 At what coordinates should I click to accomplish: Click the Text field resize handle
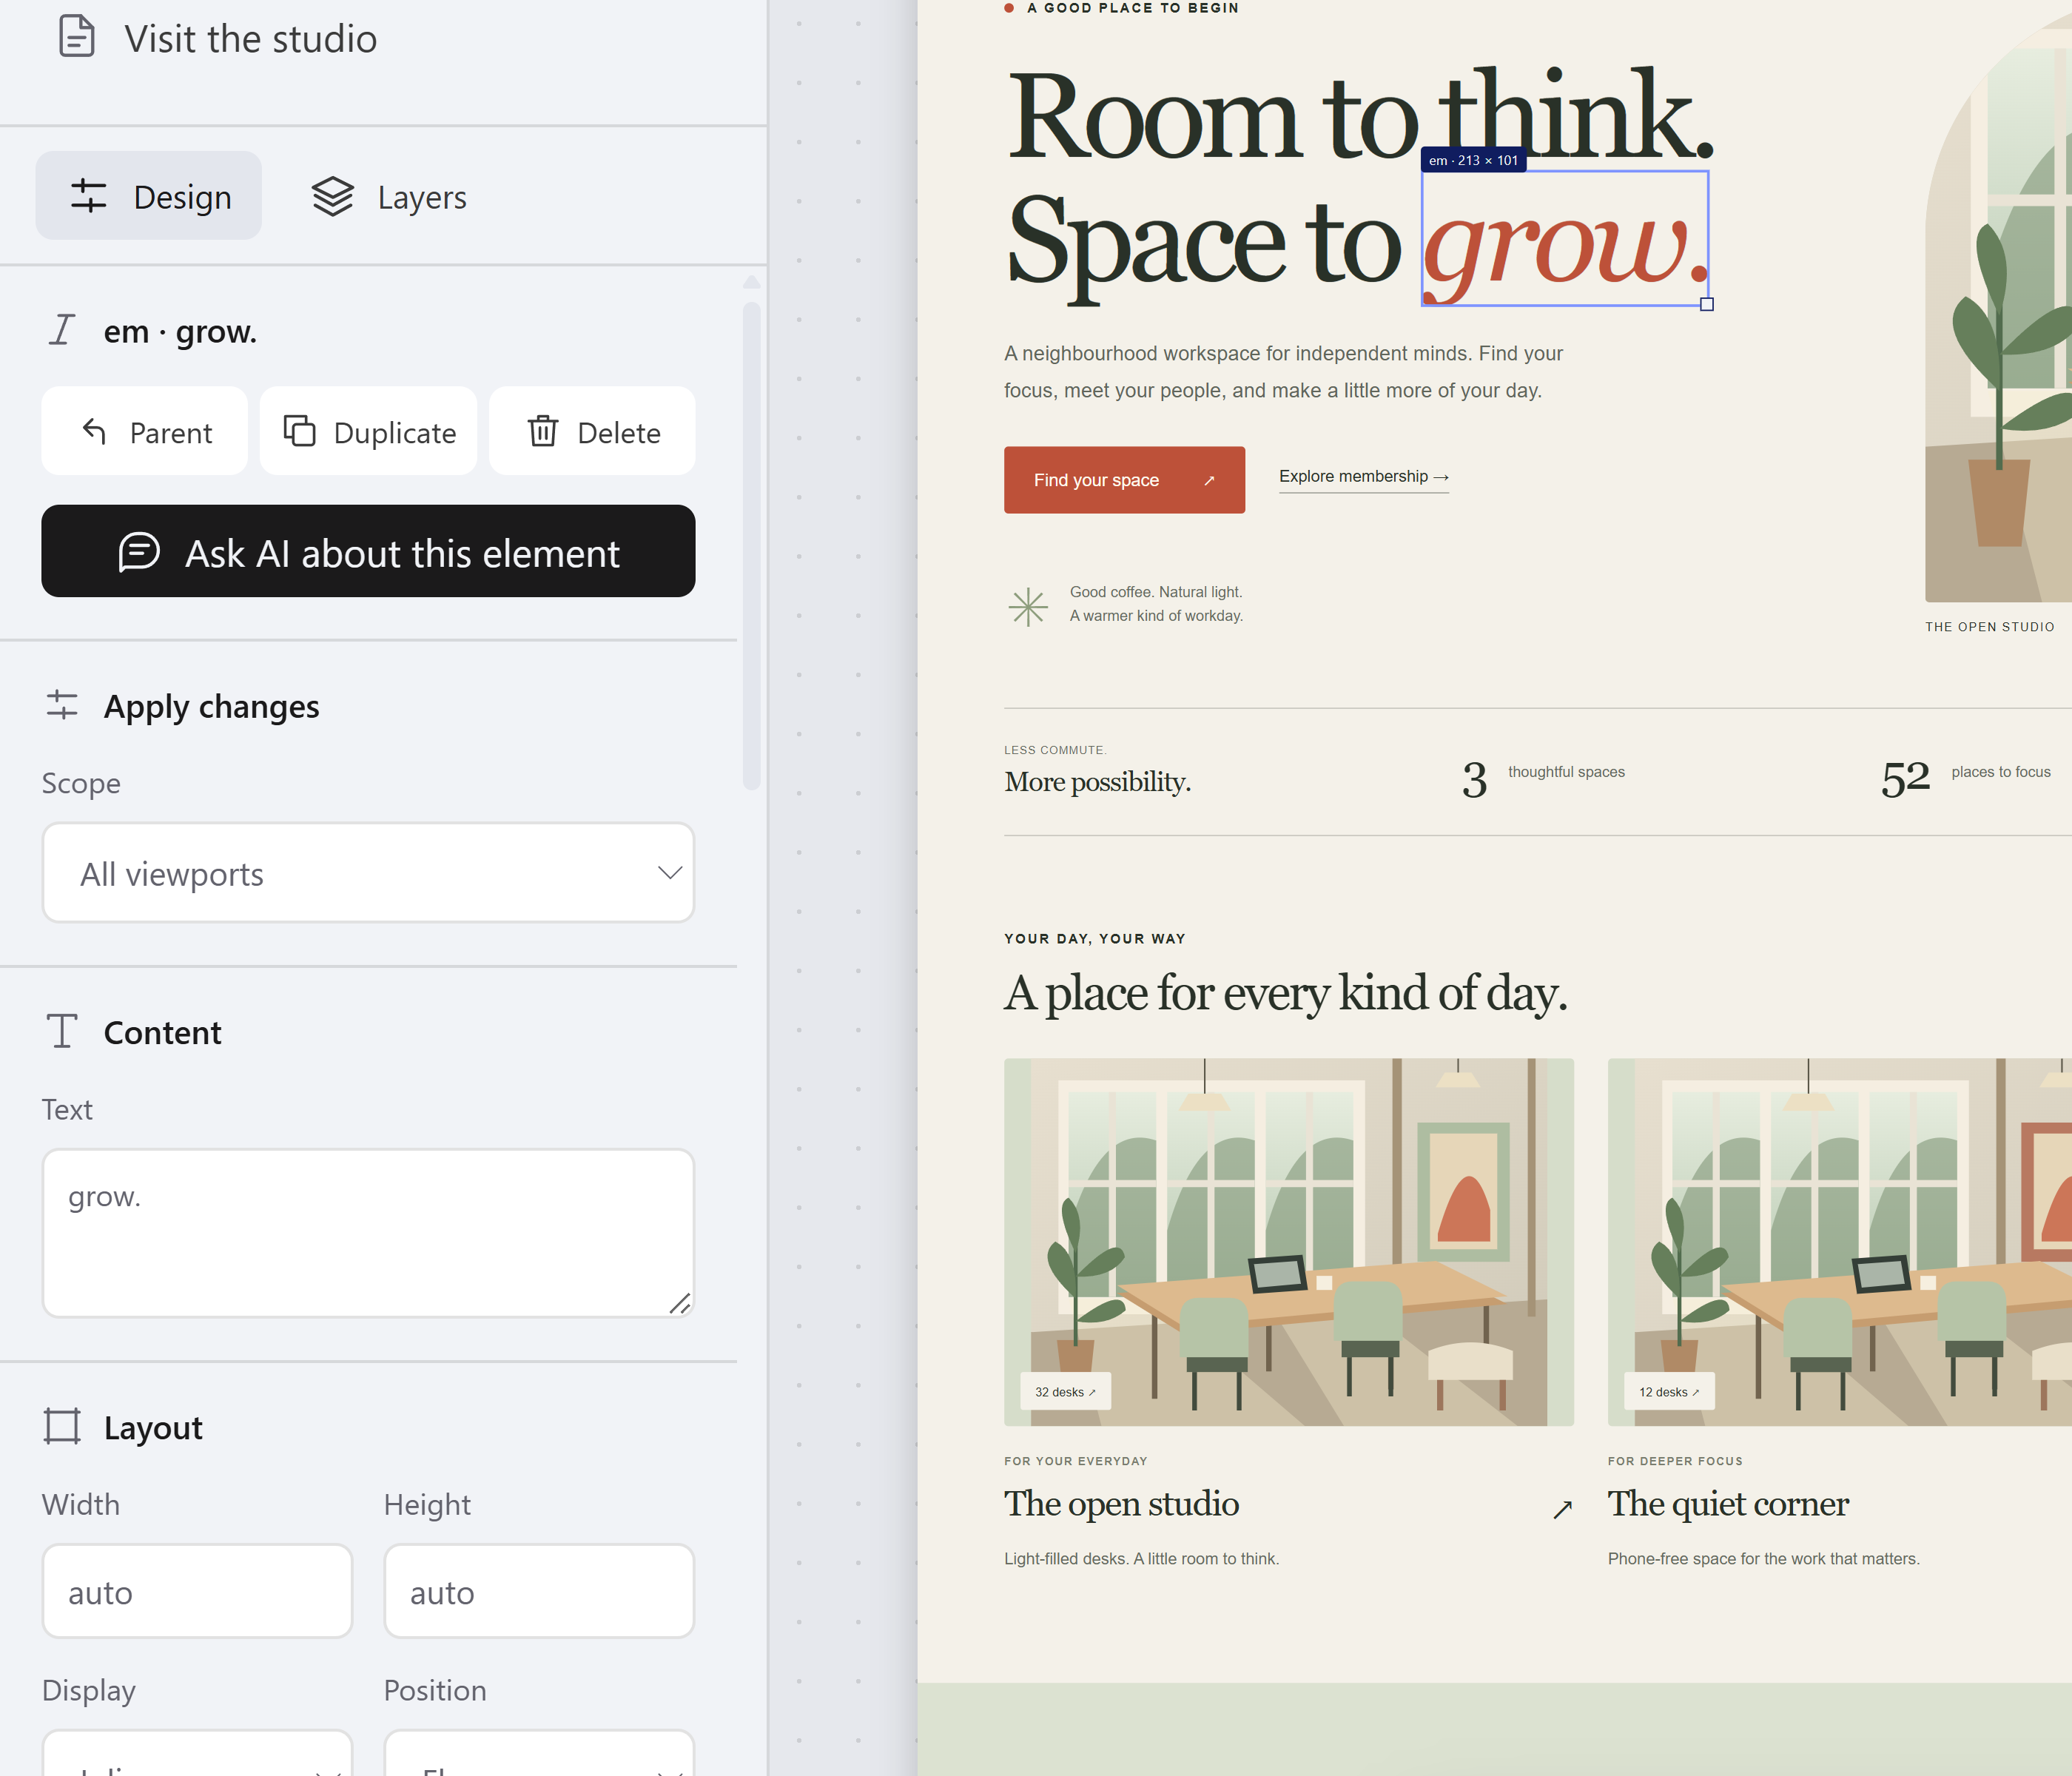(680, 1303)
